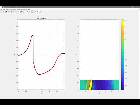
Task: Open the Desktop menu
Action: pos(19,9)
